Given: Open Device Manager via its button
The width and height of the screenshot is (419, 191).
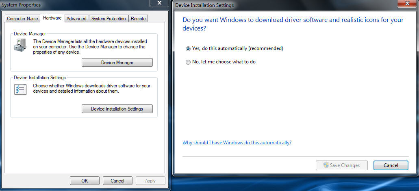Looking at the screenshot, I should [x=117, y=63].
